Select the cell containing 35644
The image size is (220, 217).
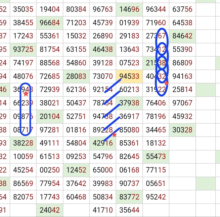129,210
